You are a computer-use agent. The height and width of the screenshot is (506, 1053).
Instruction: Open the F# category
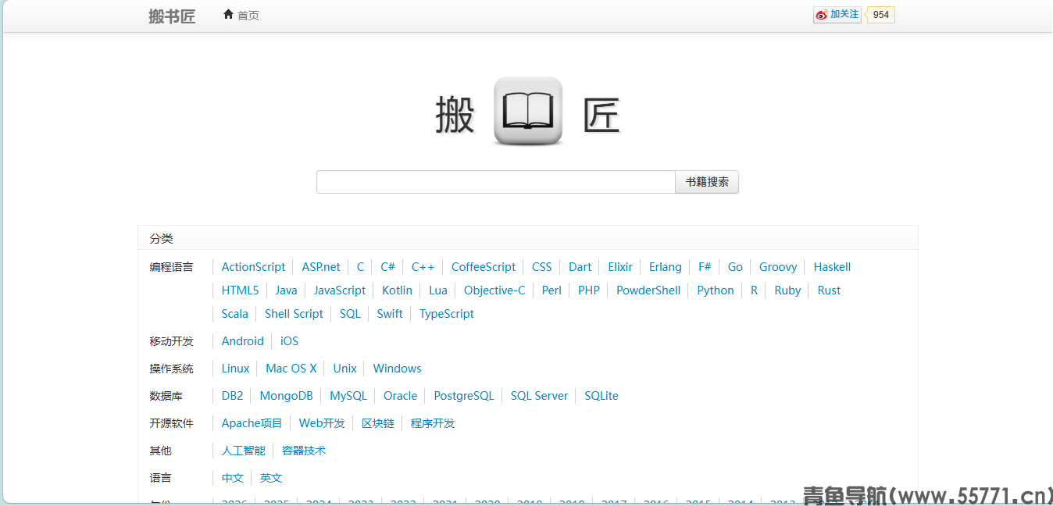pyautogui.click(x=705, y=267)
